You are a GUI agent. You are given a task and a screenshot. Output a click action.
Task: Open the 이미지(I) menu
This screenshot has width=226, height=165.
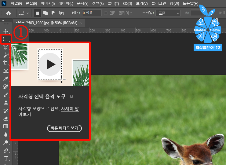pos(48,3)
